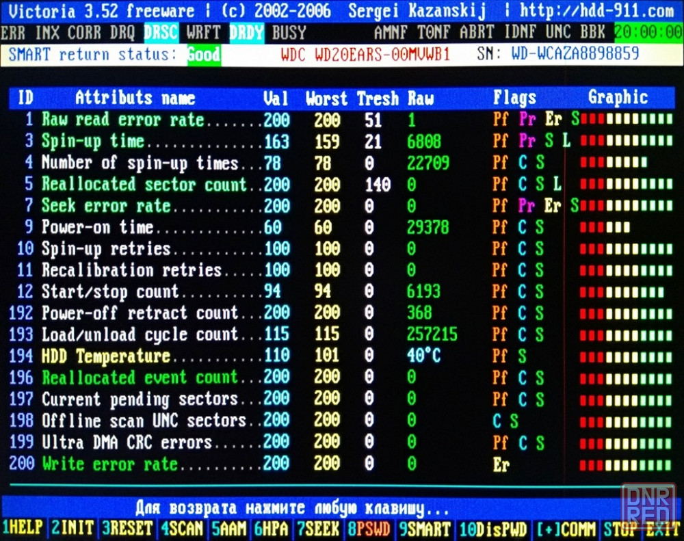Select 'Current pending sectors' attribute

(x=341, y=399)
